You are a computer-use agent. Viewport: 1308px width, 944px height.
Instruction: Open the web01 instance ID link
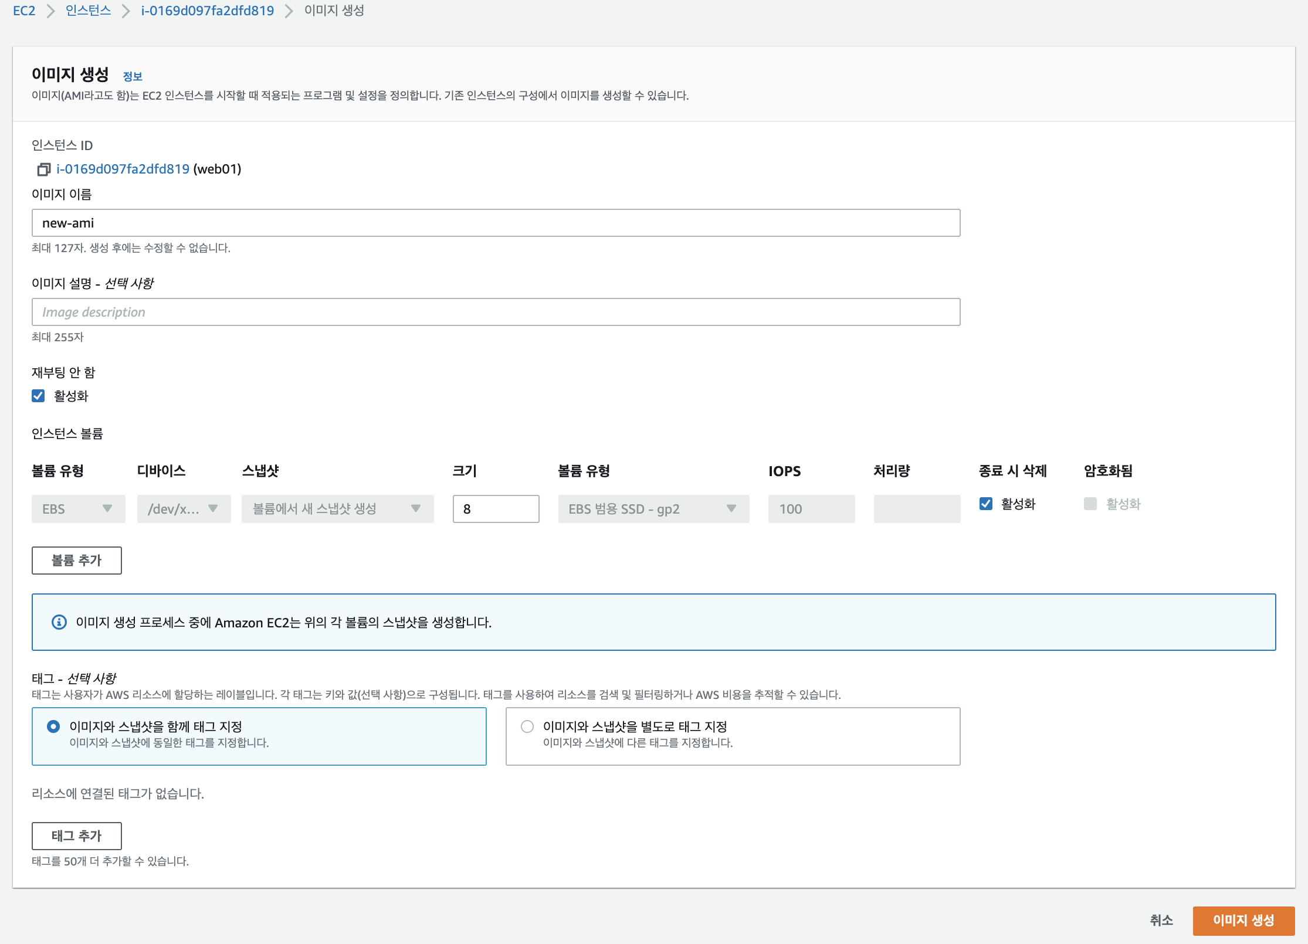coord(123,169)
